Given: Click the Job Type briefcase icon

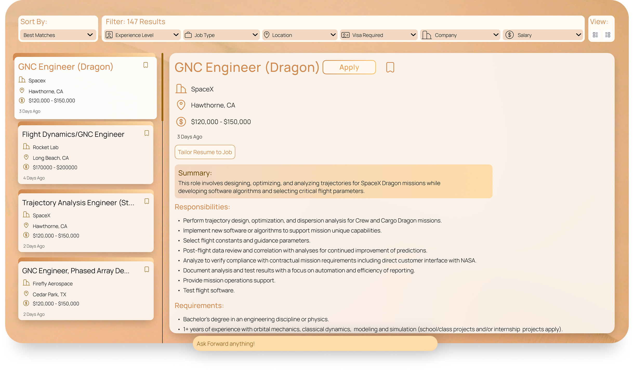Looking at the screenshot, I should click(x=188, y=35).
